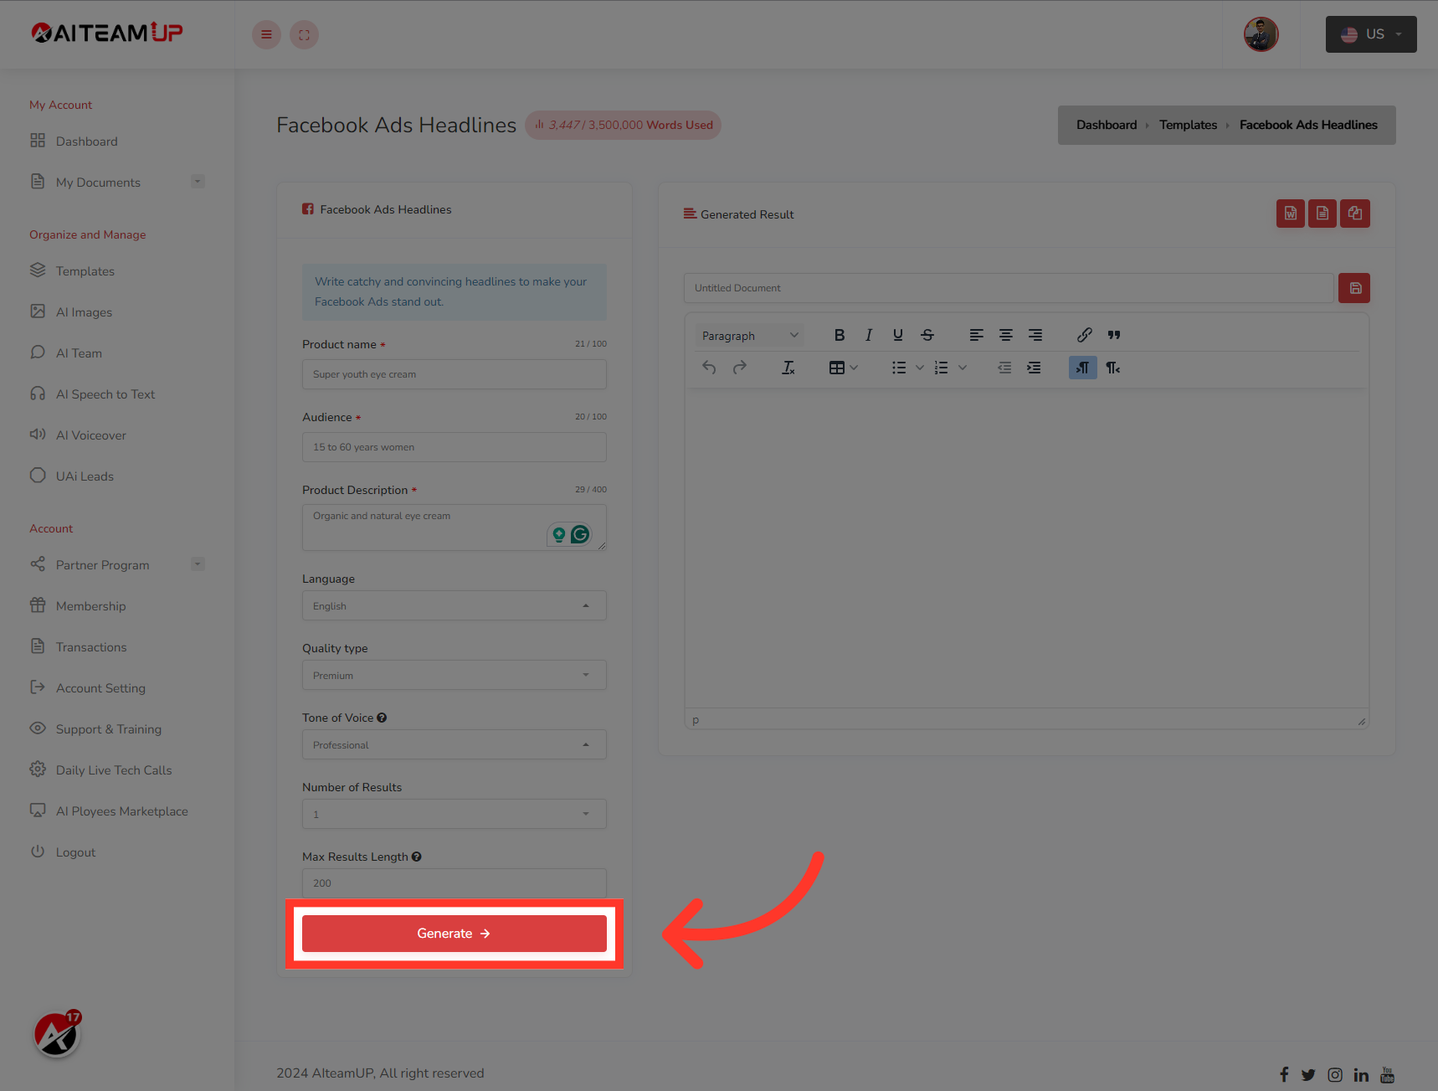Insert a link using the link icon
The height and width of the screenshot is (1091, 1438).
[1084, 335]
